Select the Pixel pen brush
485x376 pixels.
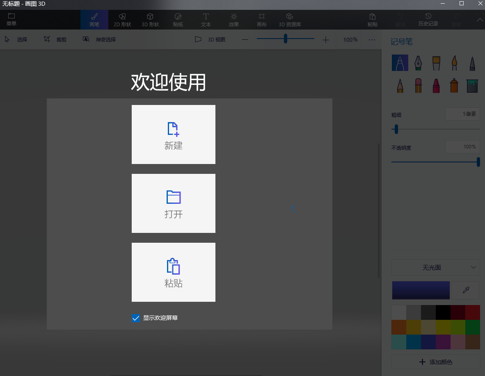pyautogui.click(x=472, y=63)
